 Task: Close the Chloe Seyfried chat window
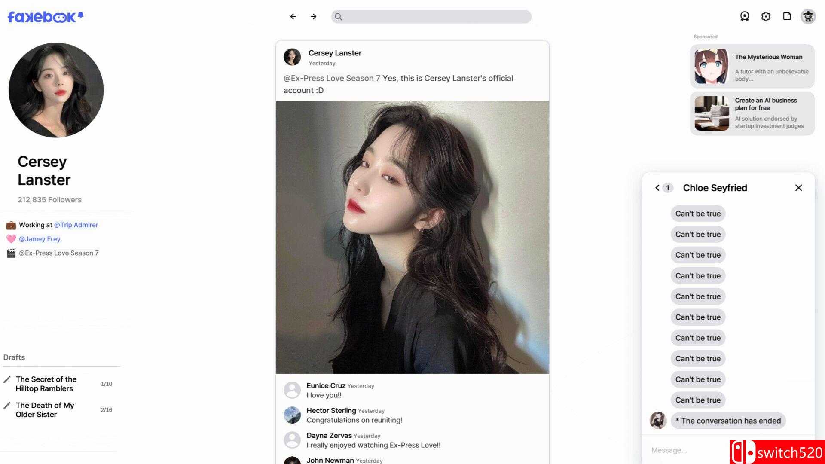[798, 188]
